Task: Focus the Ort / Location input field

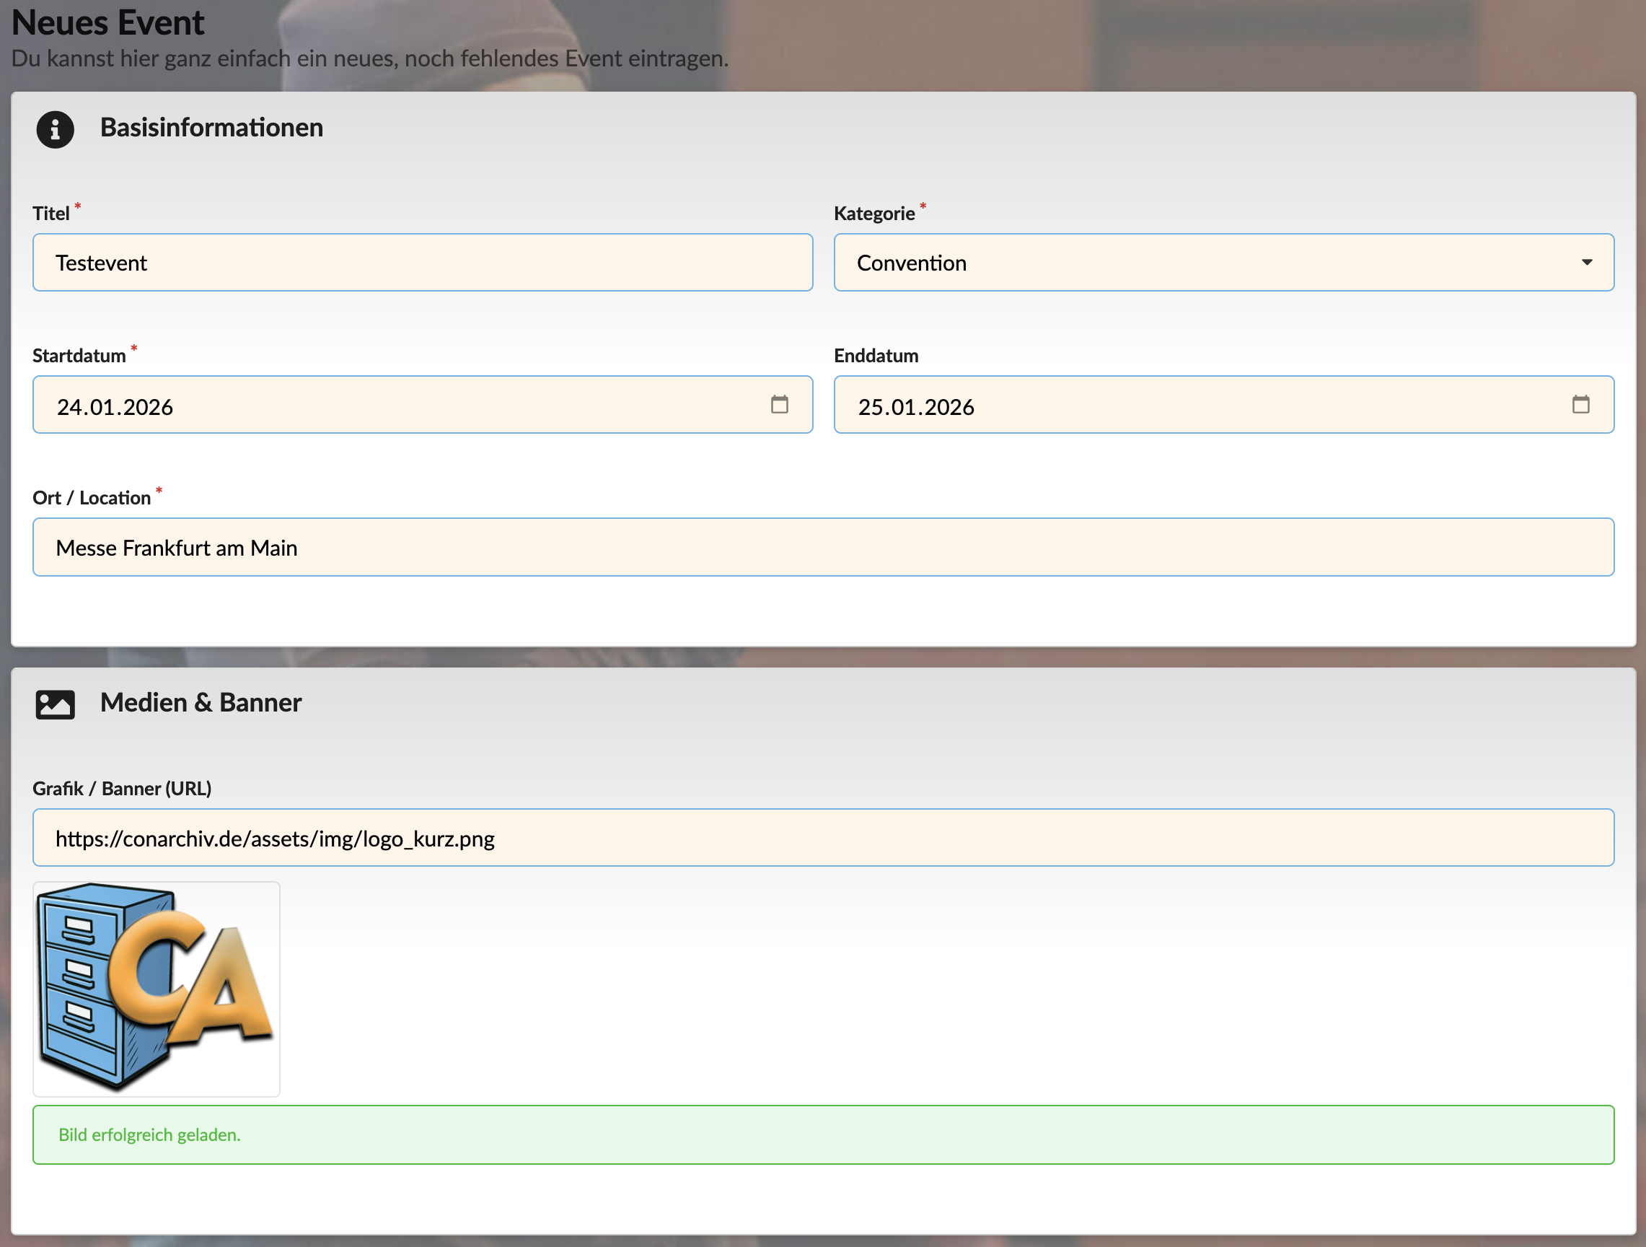Action: pyautogui.click(x=822, y=547)
